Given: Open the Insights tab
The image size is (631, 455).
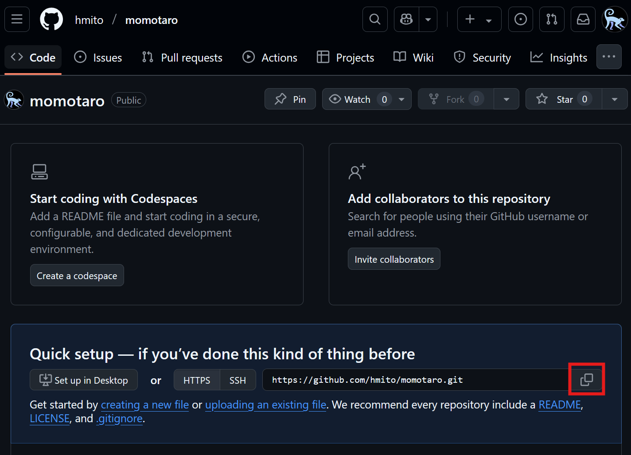Looking at the screenshot, I should click(x=559, y=58).
